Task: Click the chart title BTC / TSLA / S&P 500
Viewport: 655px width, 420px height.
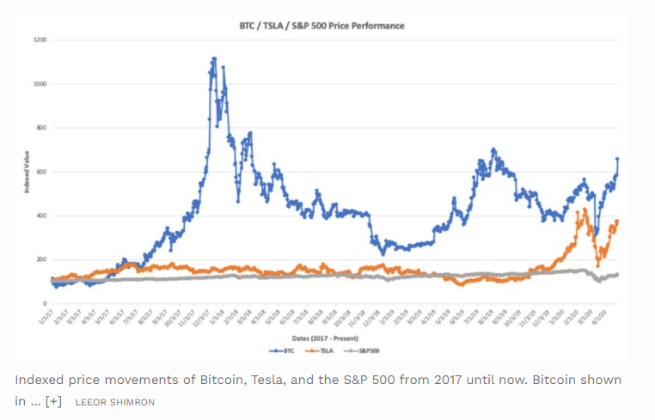Action: coord(321,26)
